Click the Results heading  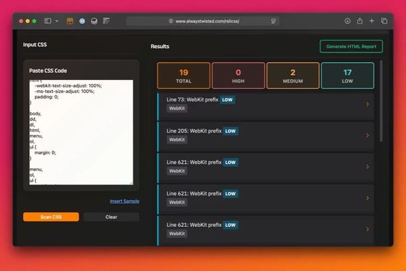tap(160, 47)
